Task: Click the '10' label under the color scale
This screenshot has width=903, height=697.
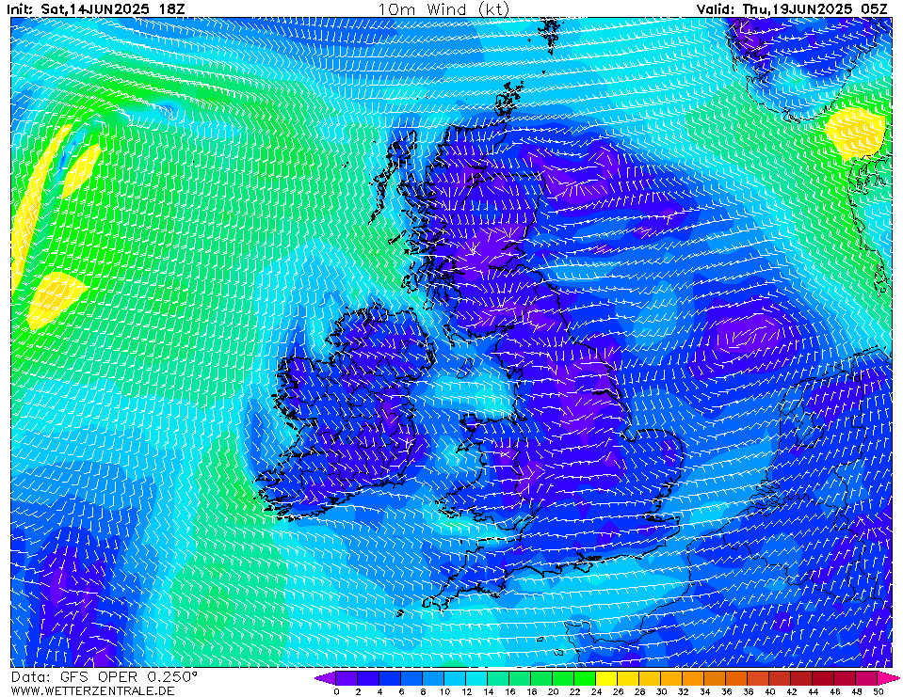Action: coord(444,691)
